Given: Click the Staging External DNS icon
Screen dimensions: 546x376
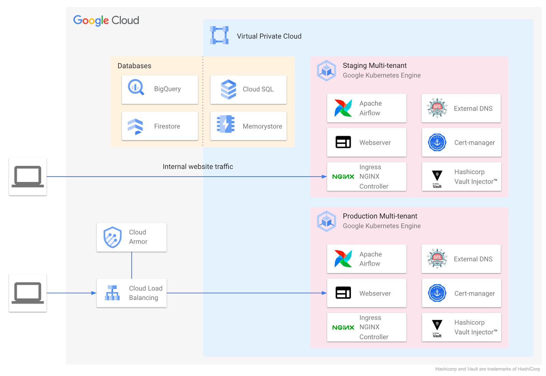Looking at the screenshot, I should point(437,108).
